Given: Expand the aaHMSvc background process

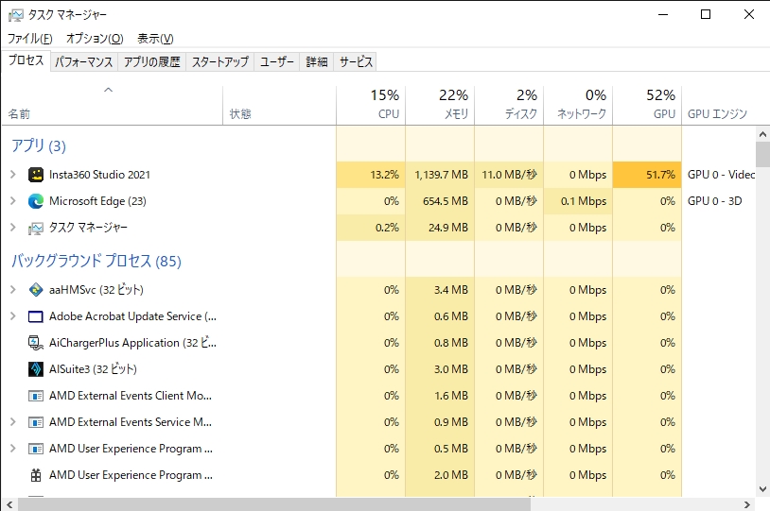Looking at the screenshot, I should click(12, 290).
